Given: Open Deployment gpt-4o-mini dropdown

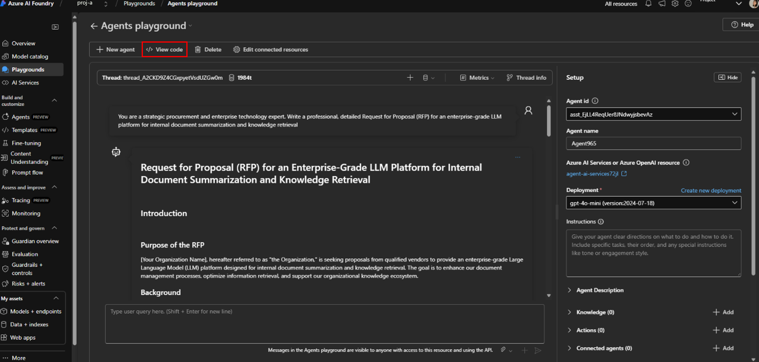Looking at the screenshot, I should tap(653, 203).
